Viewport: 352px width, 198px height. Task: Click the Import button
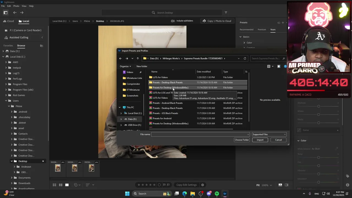(x=260, y=140)
